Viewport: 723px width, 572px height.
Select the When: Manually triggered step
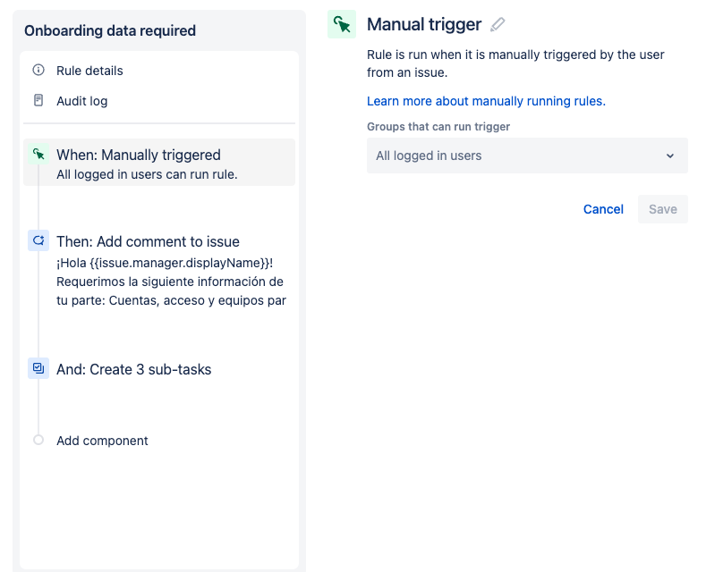coord(159,162)
